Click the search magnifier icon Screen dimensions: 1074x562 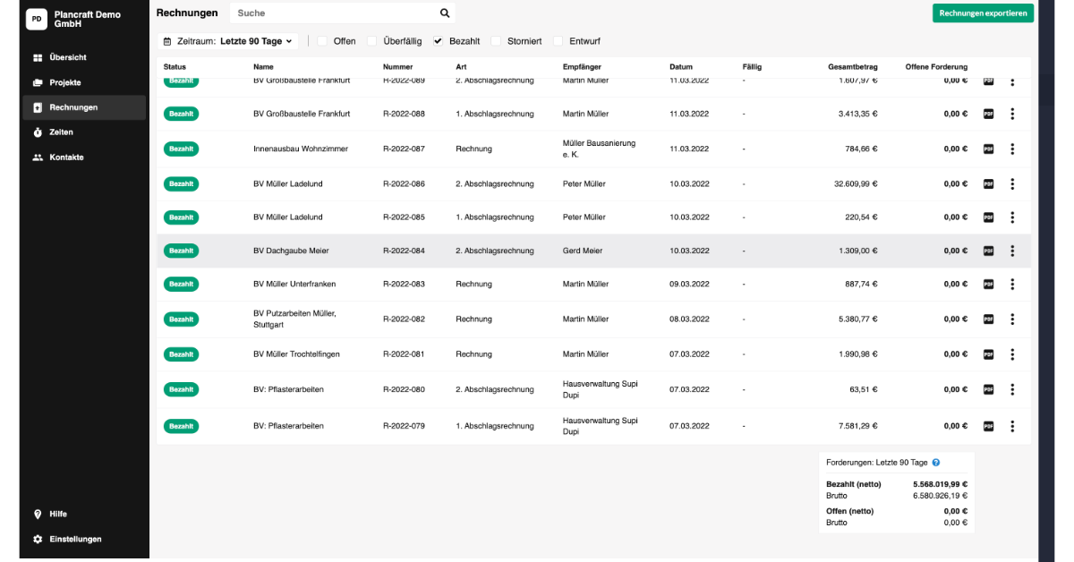point(445,13)
